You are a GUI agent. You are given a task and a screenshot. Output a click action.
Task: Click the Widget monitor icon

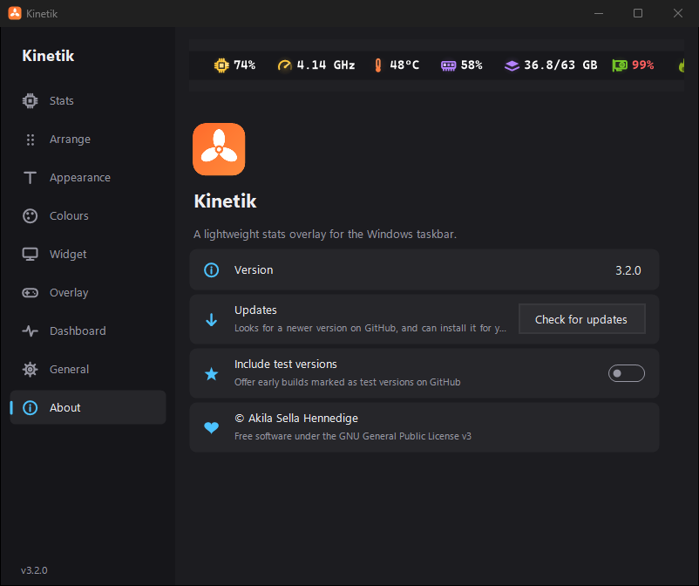pos(31,255)
